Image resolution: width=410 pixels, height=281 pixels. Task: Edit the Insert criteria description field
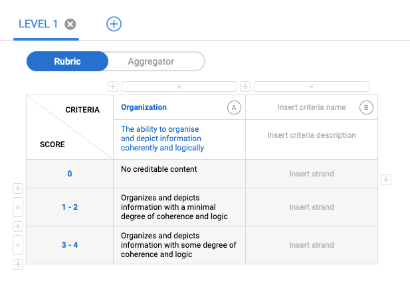point(311,135)
